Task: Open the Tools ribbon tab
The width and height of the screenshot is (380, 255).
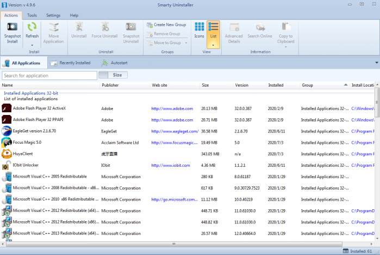Action: 32,15
